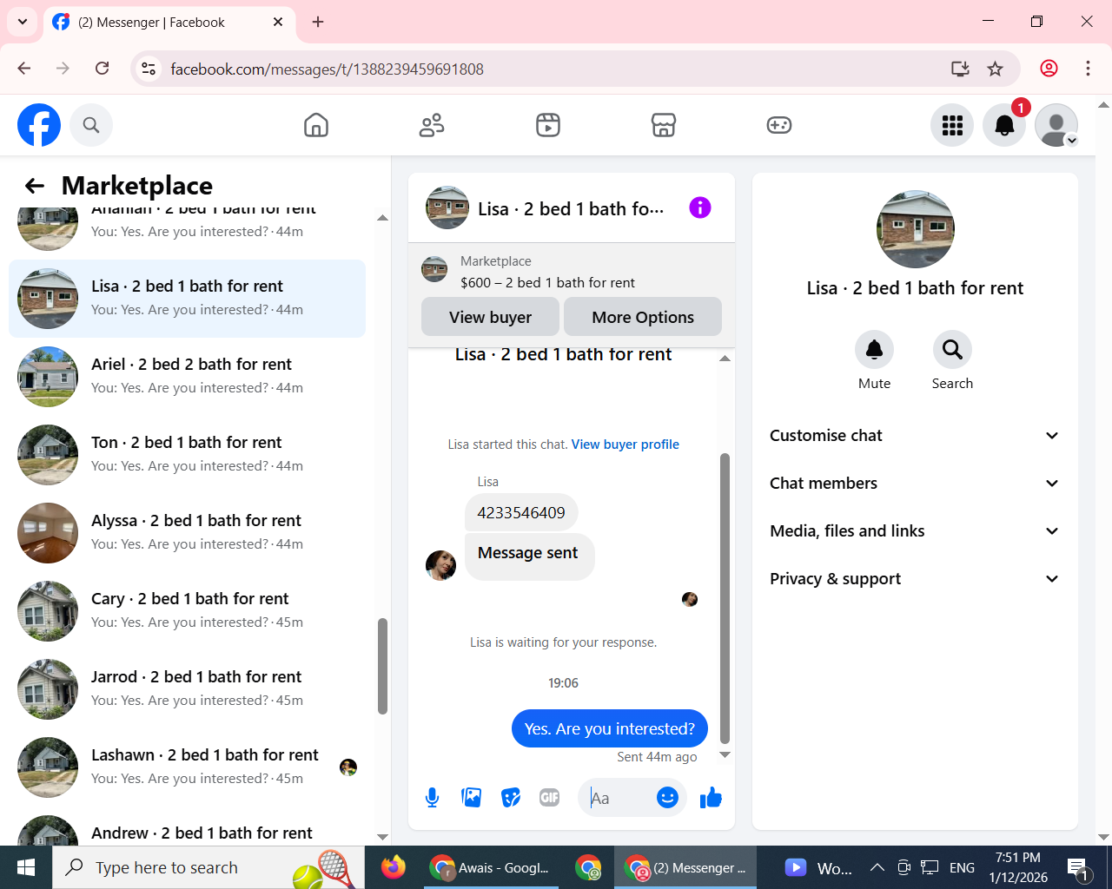Open the Gaming controller icon
Screen dimensions: 1112x889
(x=779, y=125)
